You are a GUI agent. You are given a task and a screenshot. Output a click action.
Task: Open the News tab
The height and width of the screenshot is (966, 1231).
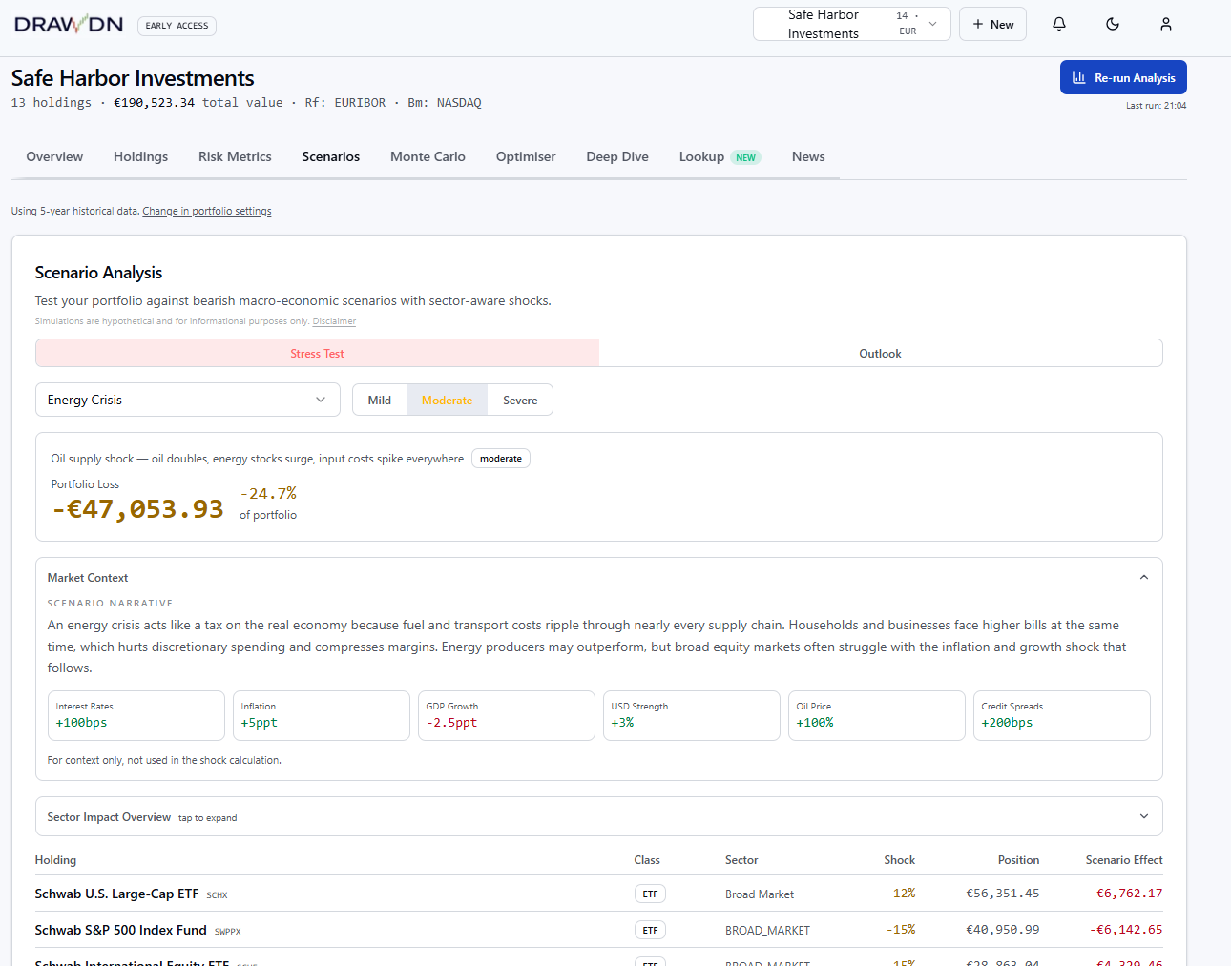[x=808, y=156]
